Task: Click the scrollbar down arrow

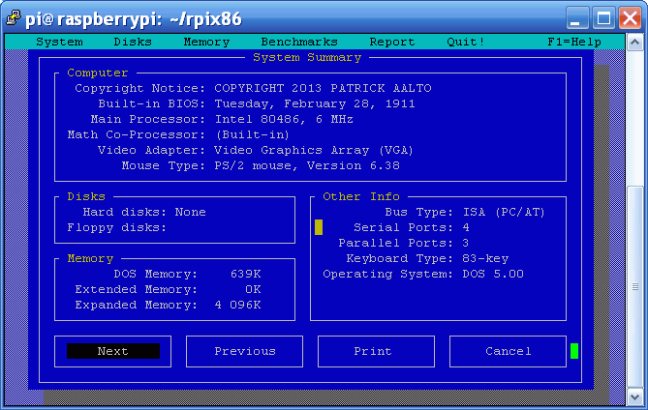Action: coord(633,395)
